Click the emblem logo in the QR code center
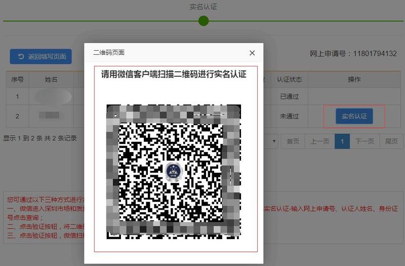Image resolution: width=405 pixels, height=266 pixels. click(173, 172)
